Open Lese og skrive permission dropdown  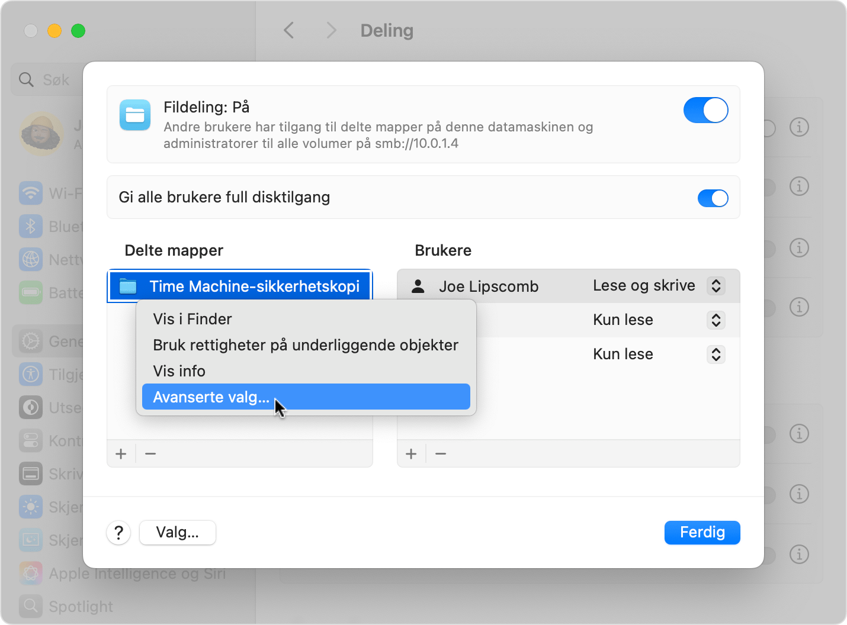pos(716,286)
